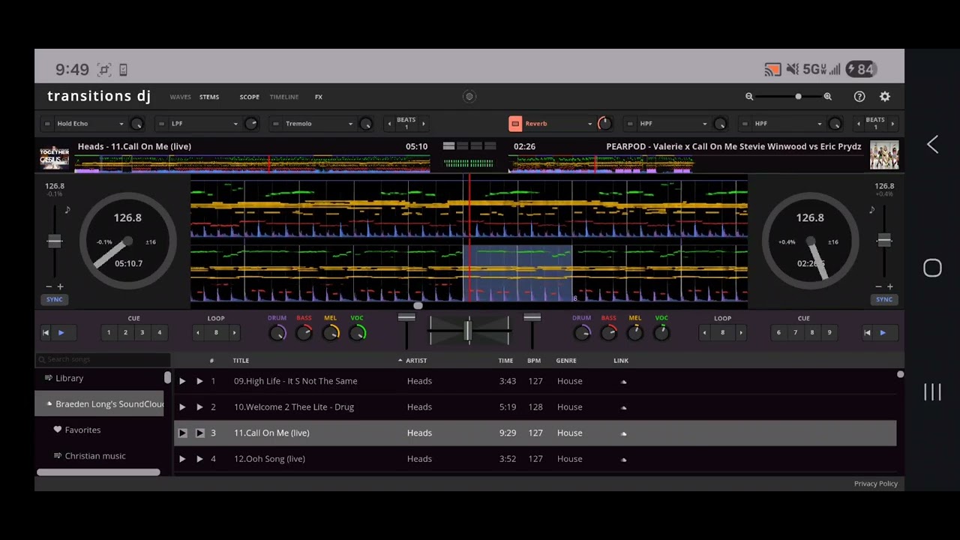Click the right deck key note icon
This screenshot has width=960, height=540.
(x=871, y=210)
